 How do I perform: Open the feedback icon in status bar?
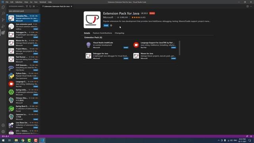[247, 136]
